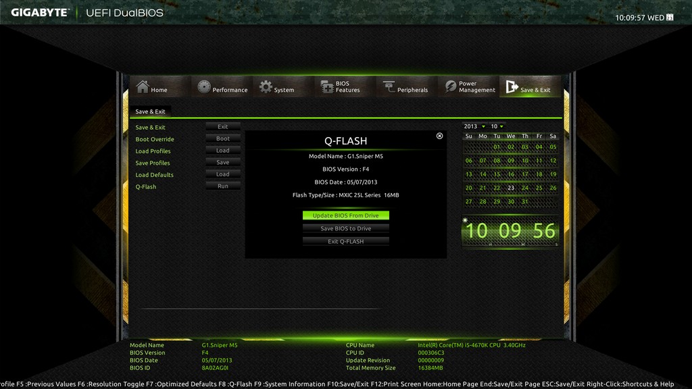
Task: Select the Q-Flash entry in the list
Action: [146, 187]
